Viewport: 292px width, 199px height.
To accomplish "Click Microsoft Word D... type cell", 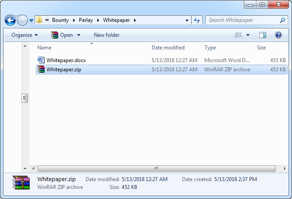I will 227,60.
